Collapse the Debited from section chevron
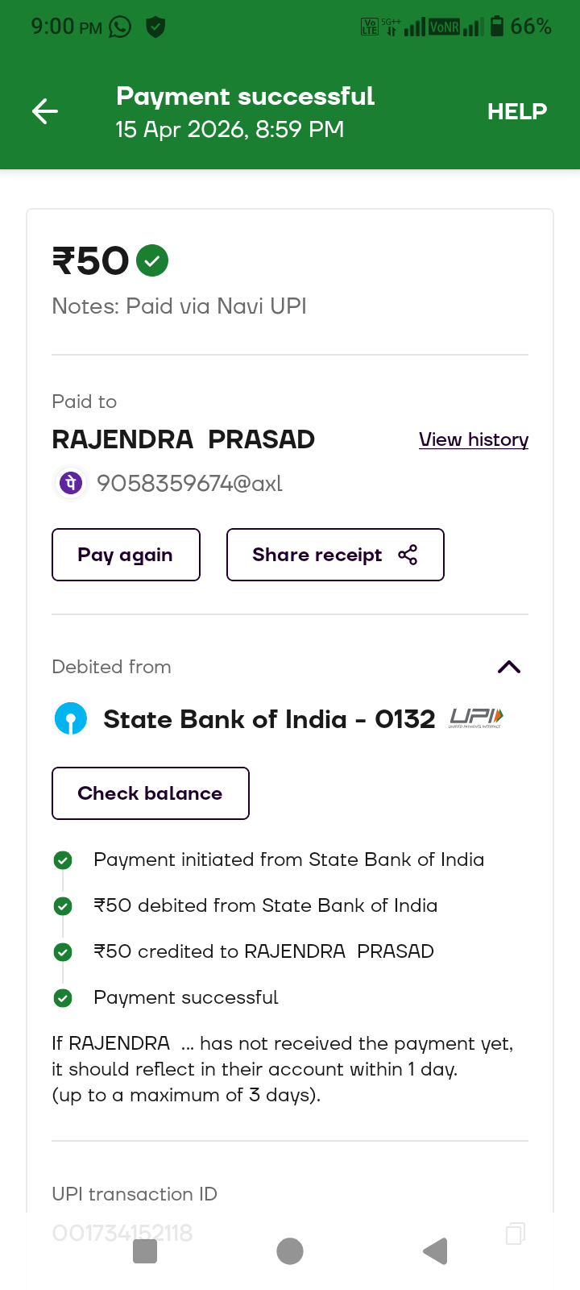Image resolution: width=580 pixels, height=1290 pixels. tap(509, 667)
